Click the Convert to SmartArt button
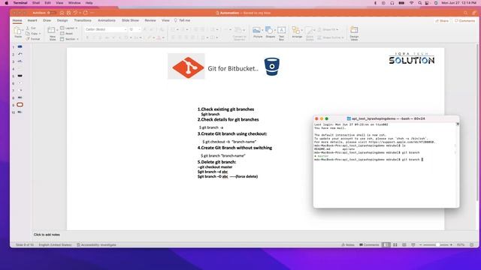Viewport: 481px width, 270px height. tap(239, 33)
